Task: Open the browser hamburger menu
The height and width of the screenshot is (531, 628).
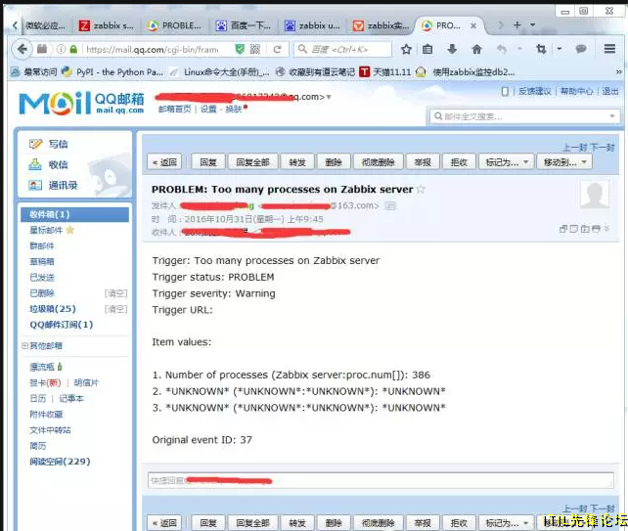Action: click(609, 49)
